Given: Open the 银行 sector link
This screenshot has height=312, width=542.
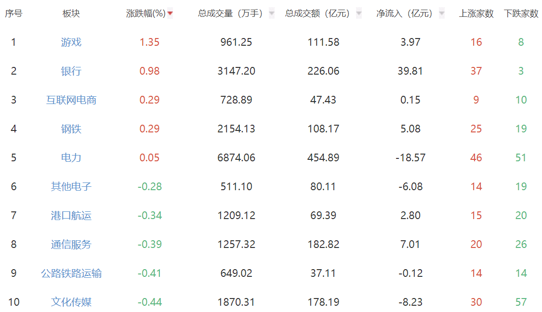Looking at the screenshot, I should click(x=71, y=71).
